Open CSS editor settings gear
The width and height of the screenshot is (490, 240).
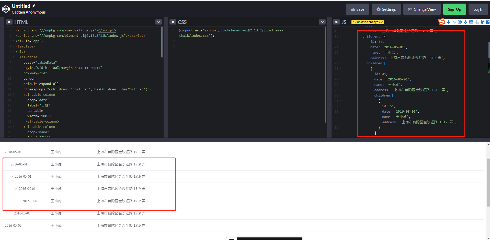(x=173, y=22)
